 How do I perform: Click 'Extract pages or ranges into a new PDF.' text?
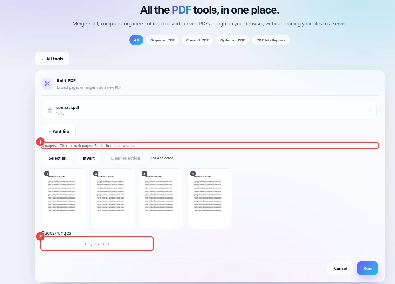tap(89, 87)
